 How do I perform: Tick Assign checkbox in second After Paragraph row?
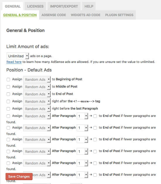(8, 128)
